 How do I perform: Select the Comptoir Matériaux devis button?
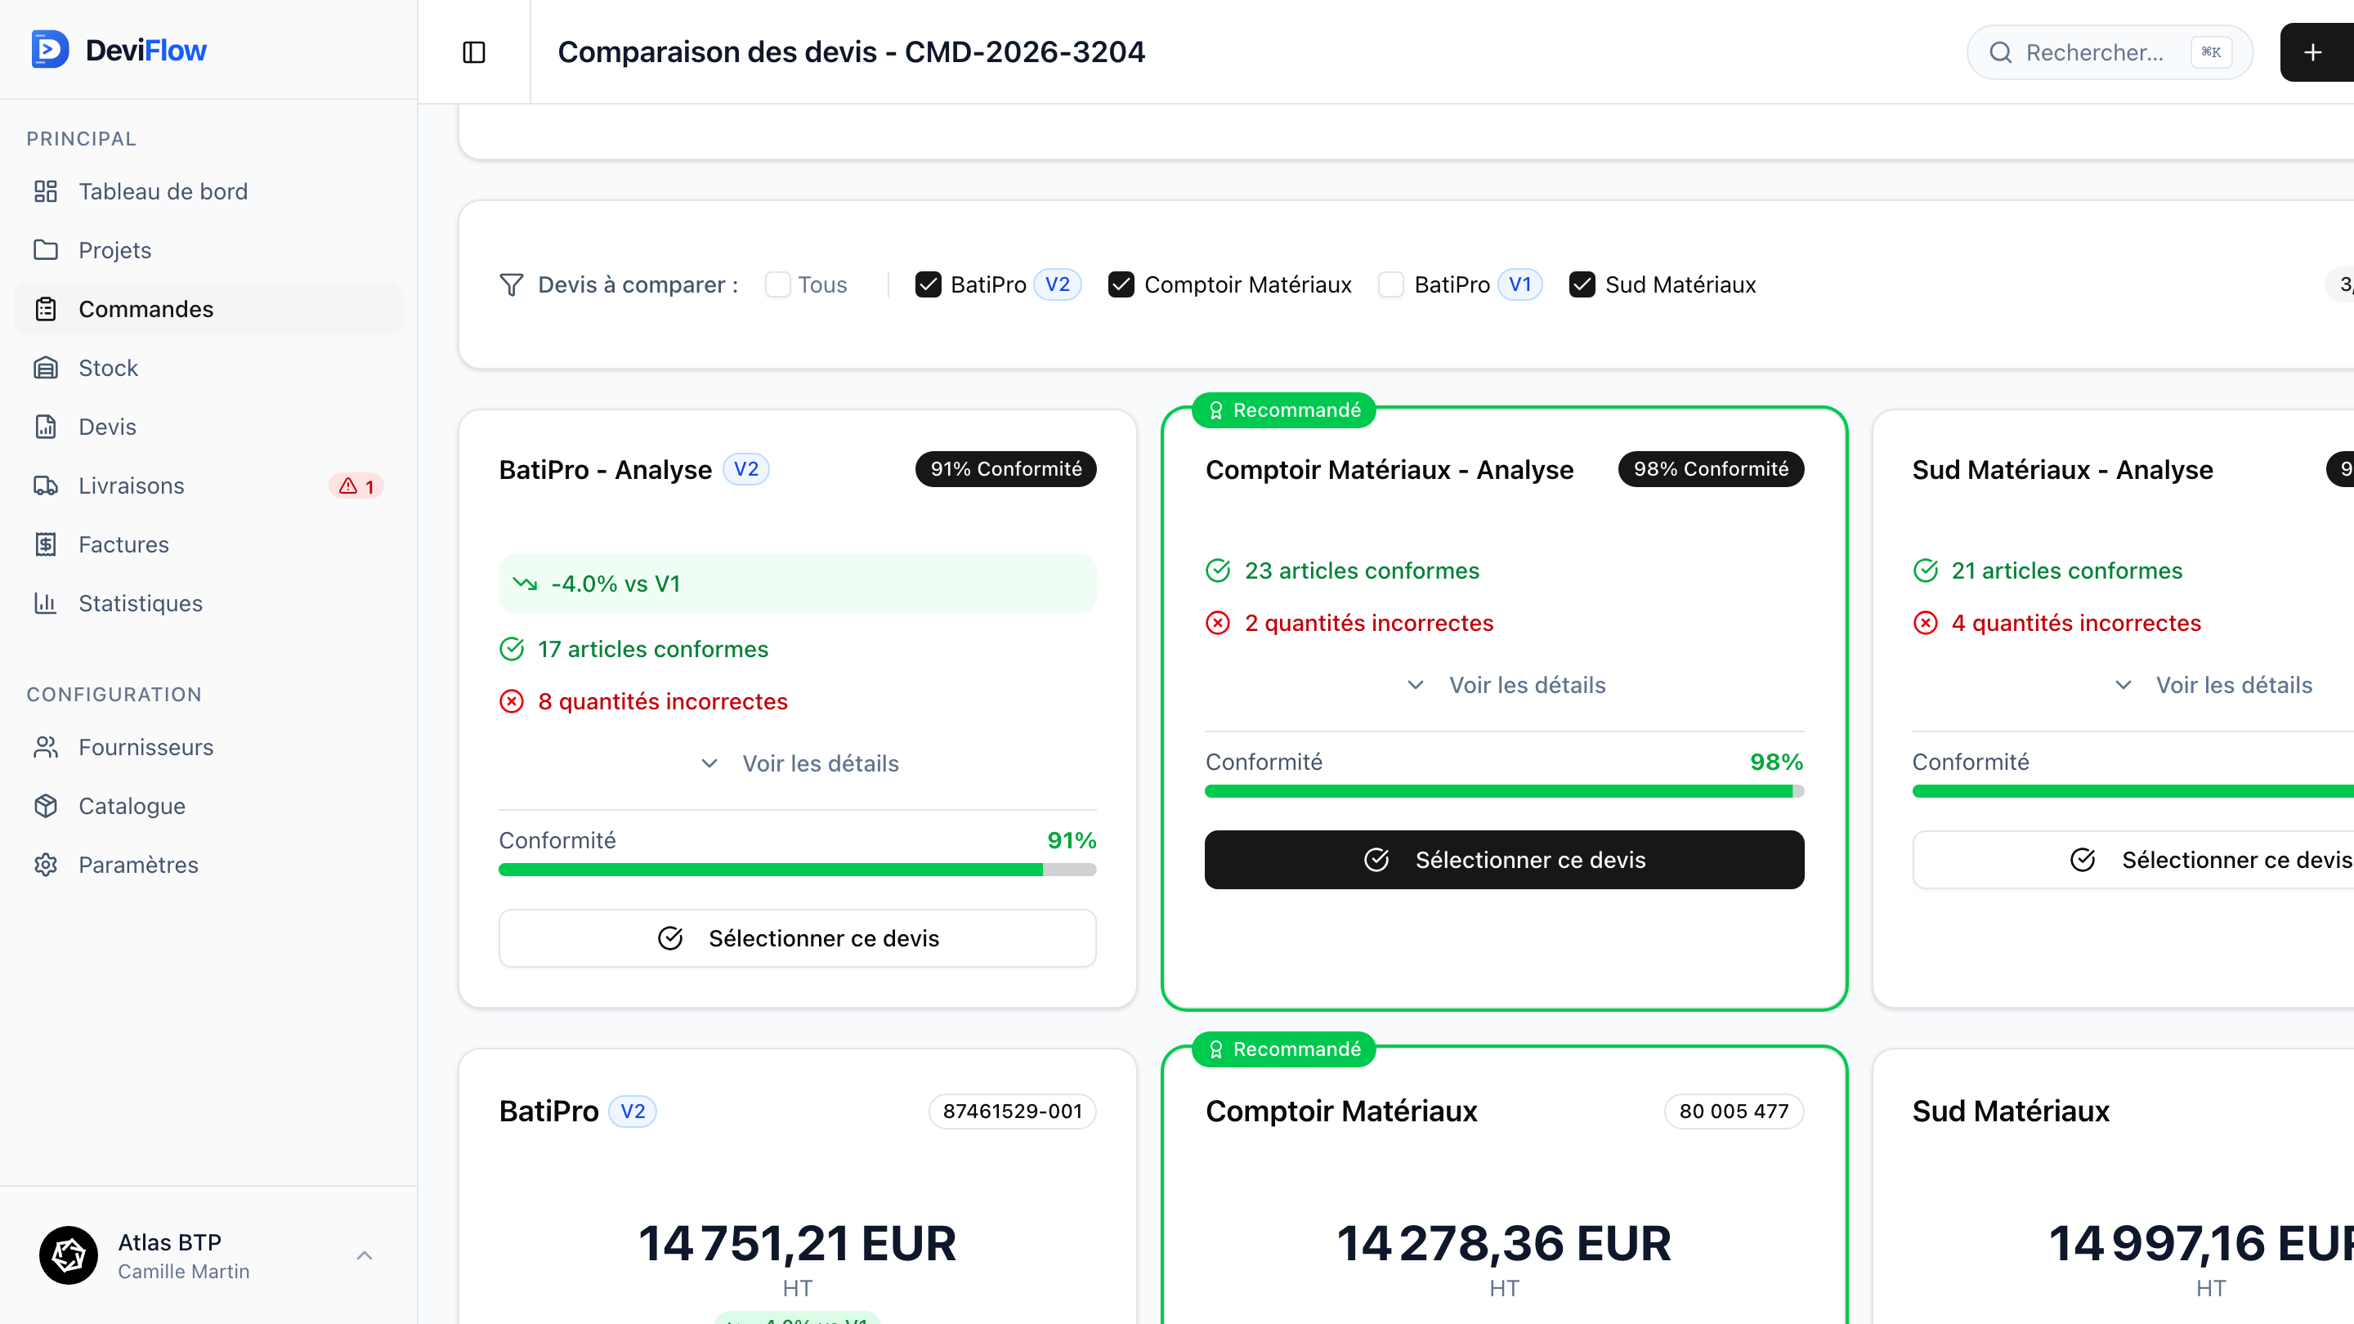pos(1504,859)
